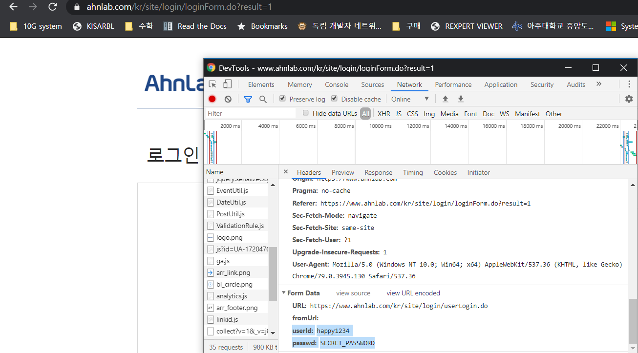The height and width of the screenshot is (353, 638).
Task: Click the browser back arrow
Action: (14, 7)
